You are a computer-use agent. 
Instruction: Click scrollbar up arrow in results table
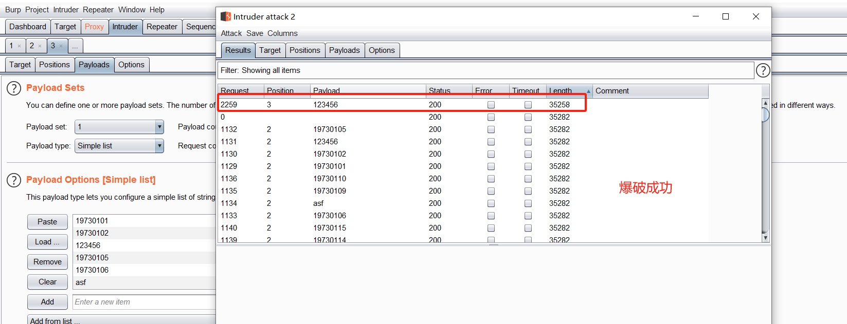tap(765, 103)
